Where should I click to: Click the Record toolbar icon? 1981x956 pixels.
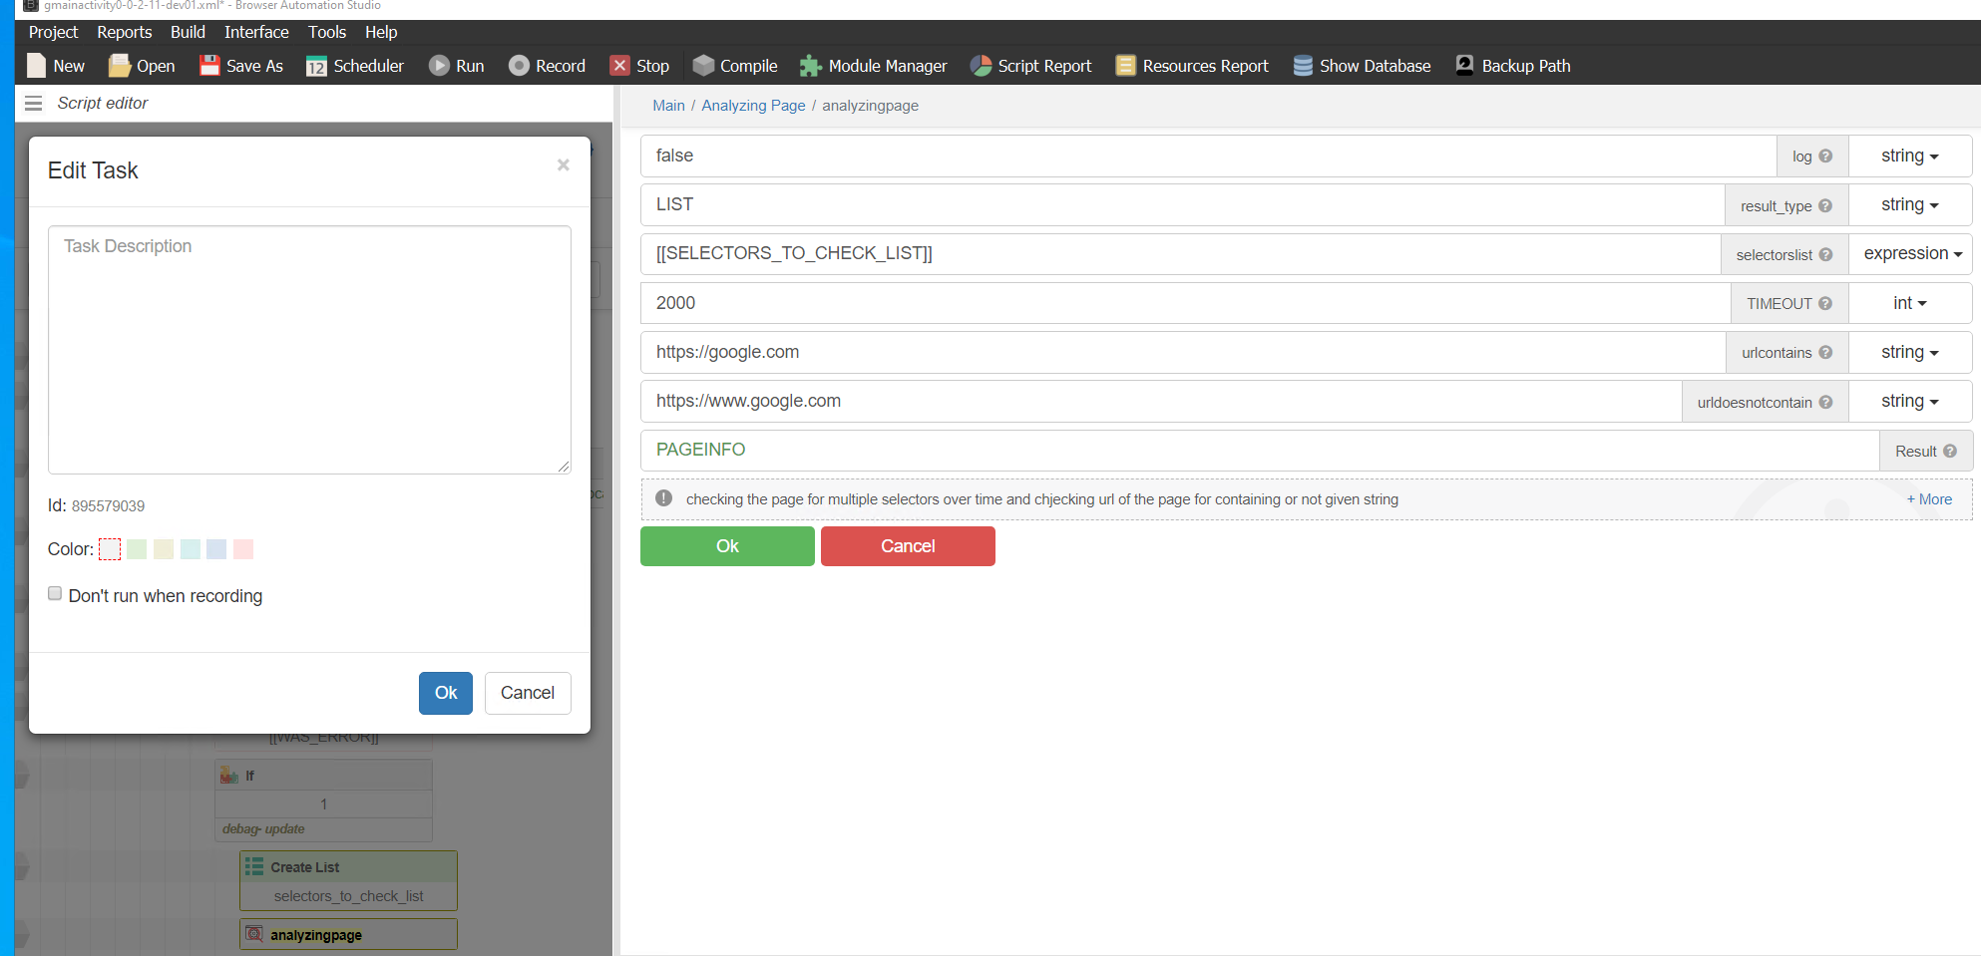[519, 66]
